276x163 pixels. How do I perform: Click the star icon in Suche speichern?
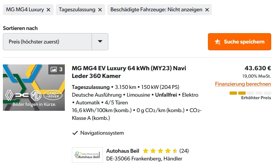(x=218, y=42)
